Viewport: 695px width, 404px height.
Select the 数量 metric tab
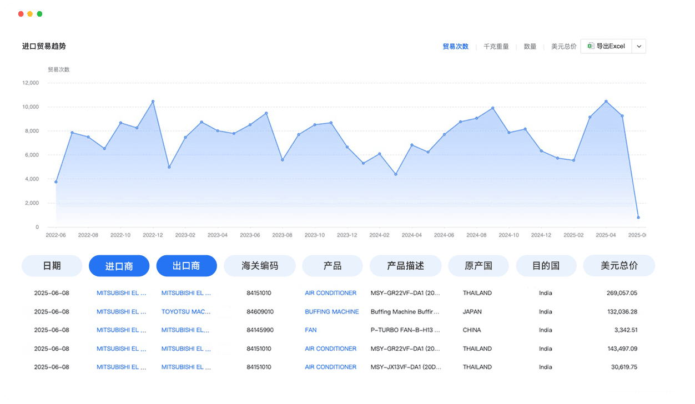coord(530,46)
